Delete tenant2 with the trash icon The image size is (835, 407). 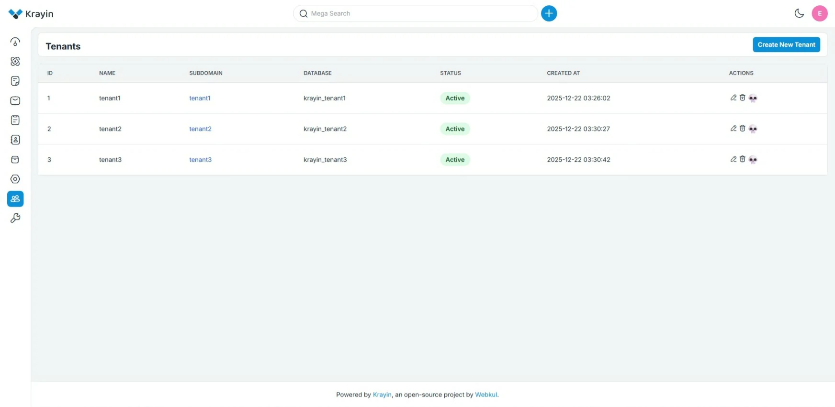pyautogui.click(x=743, y=128)
